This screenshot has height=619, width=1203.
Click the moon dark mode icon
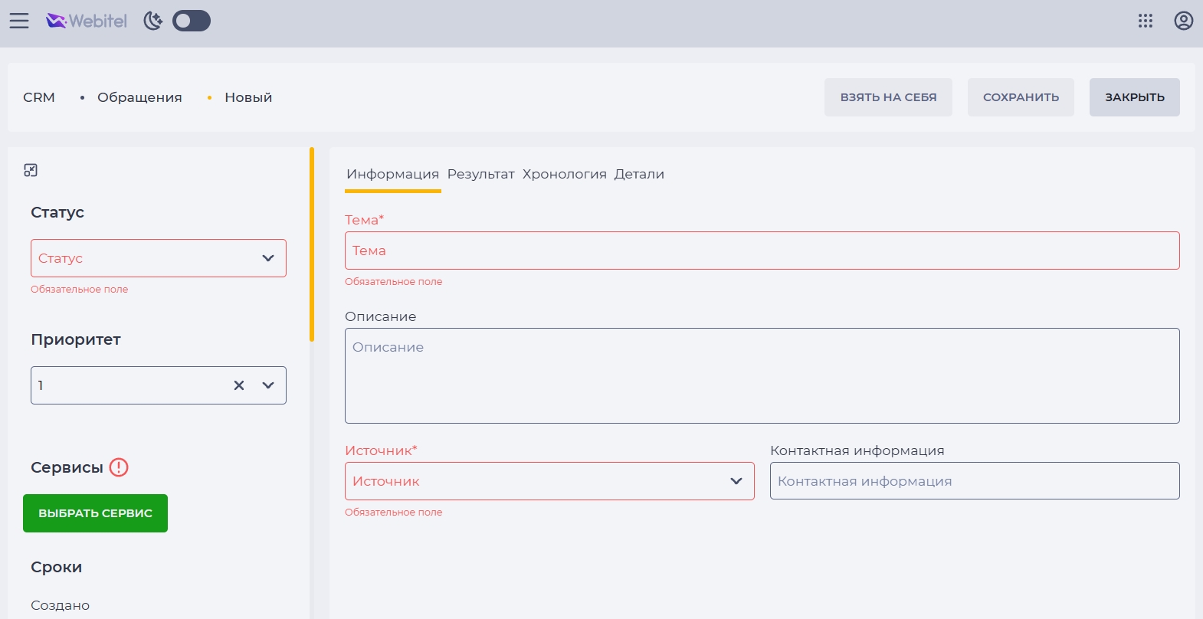(x=153, y=21)
